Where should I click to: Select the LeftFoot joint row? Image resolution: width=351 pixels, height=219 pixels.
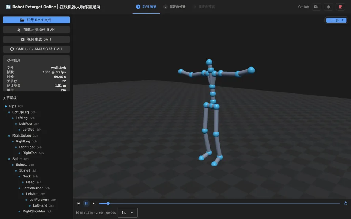[36, 124]
